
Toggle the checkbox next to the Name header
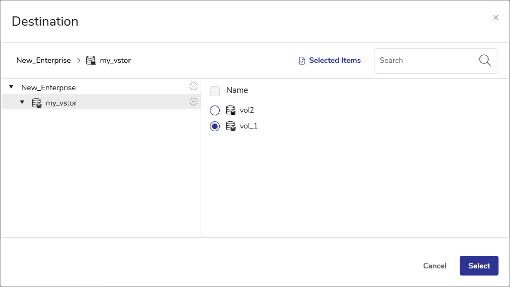tap(215, 91)
